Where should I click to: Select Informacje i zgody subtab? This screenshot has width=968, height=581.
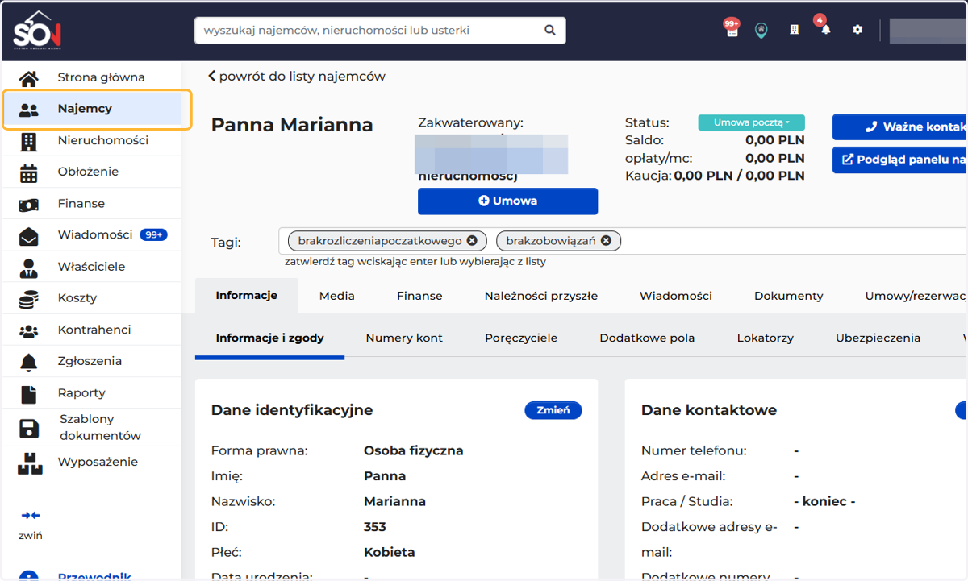pos(270,338)
